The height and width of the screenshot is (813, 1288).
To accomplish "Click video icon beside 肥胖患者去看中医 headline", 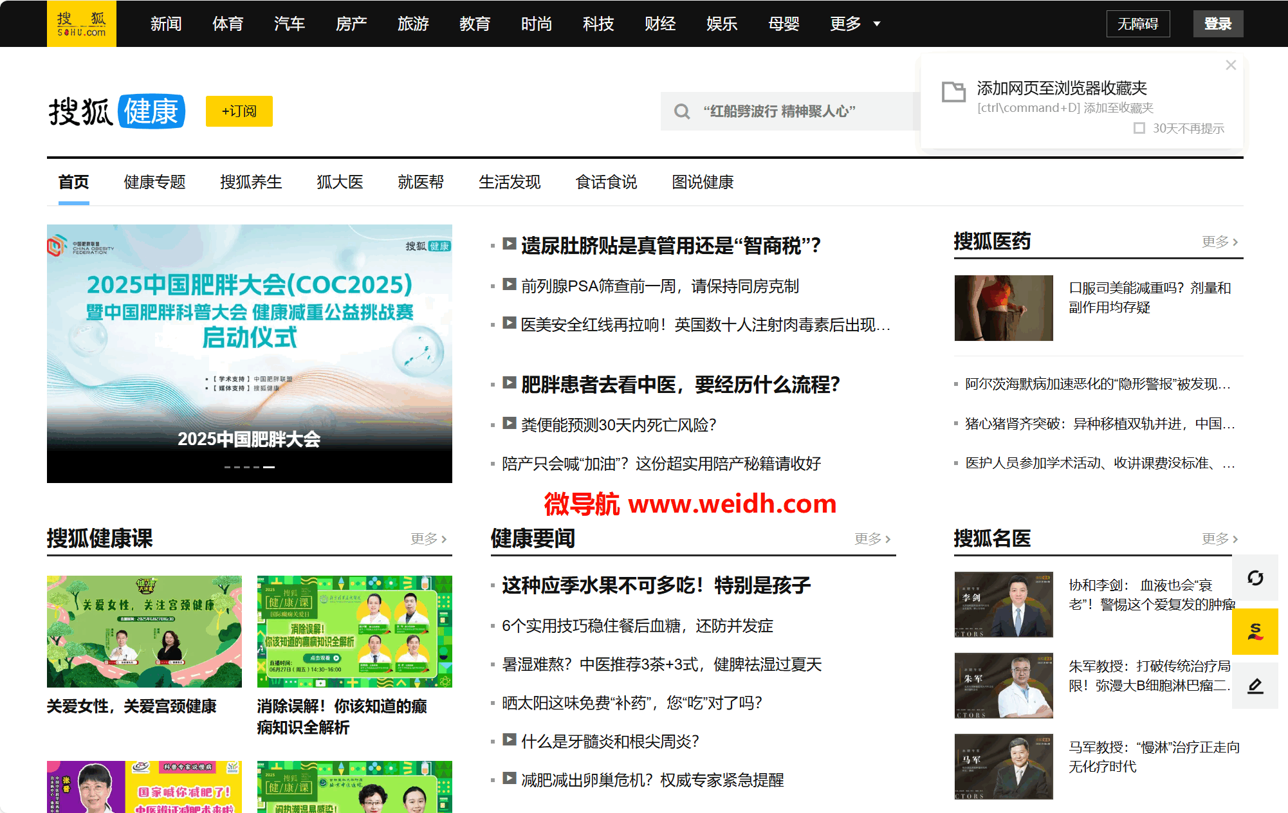I will click(x=510, y=383).
